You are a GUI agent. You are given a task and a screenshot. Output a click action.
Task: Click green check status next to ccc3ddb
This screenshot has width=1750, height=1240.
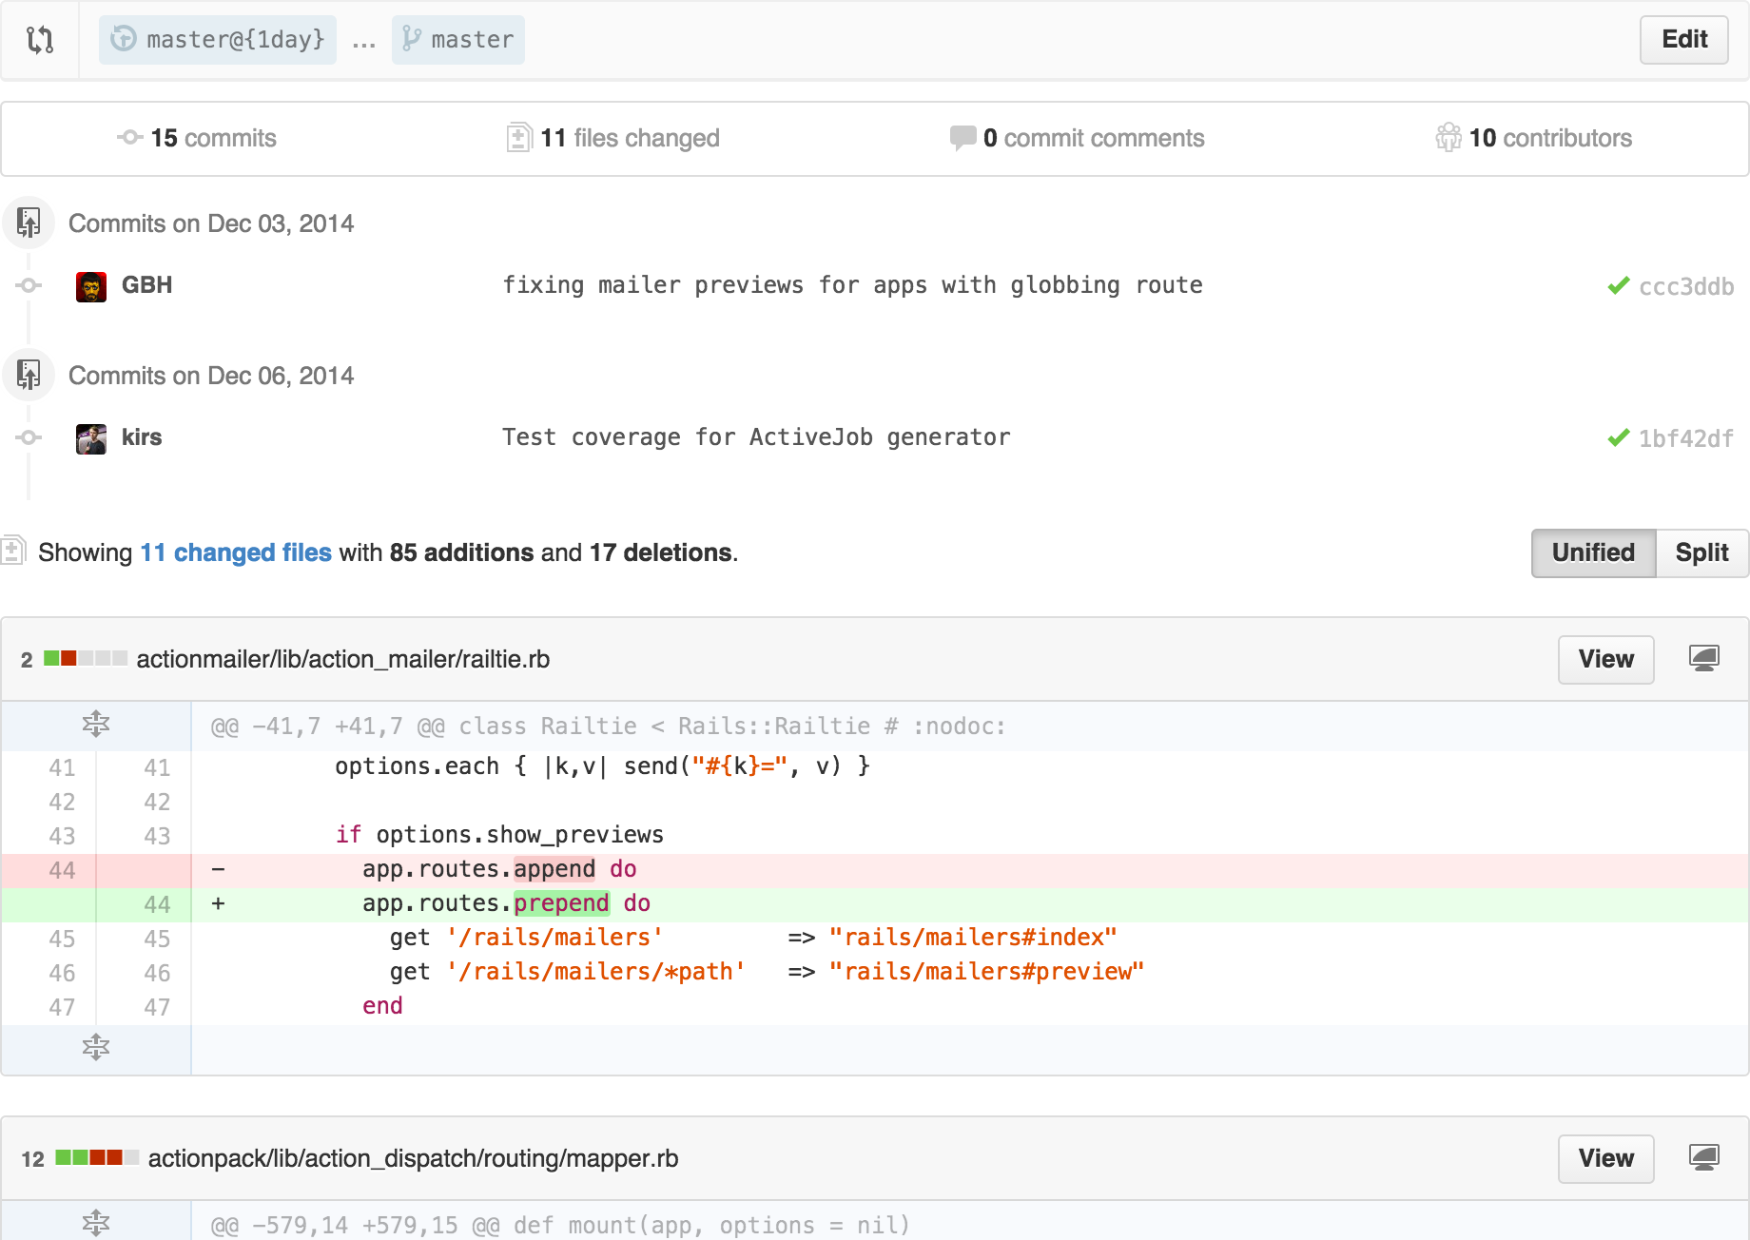click(1619, 286)
